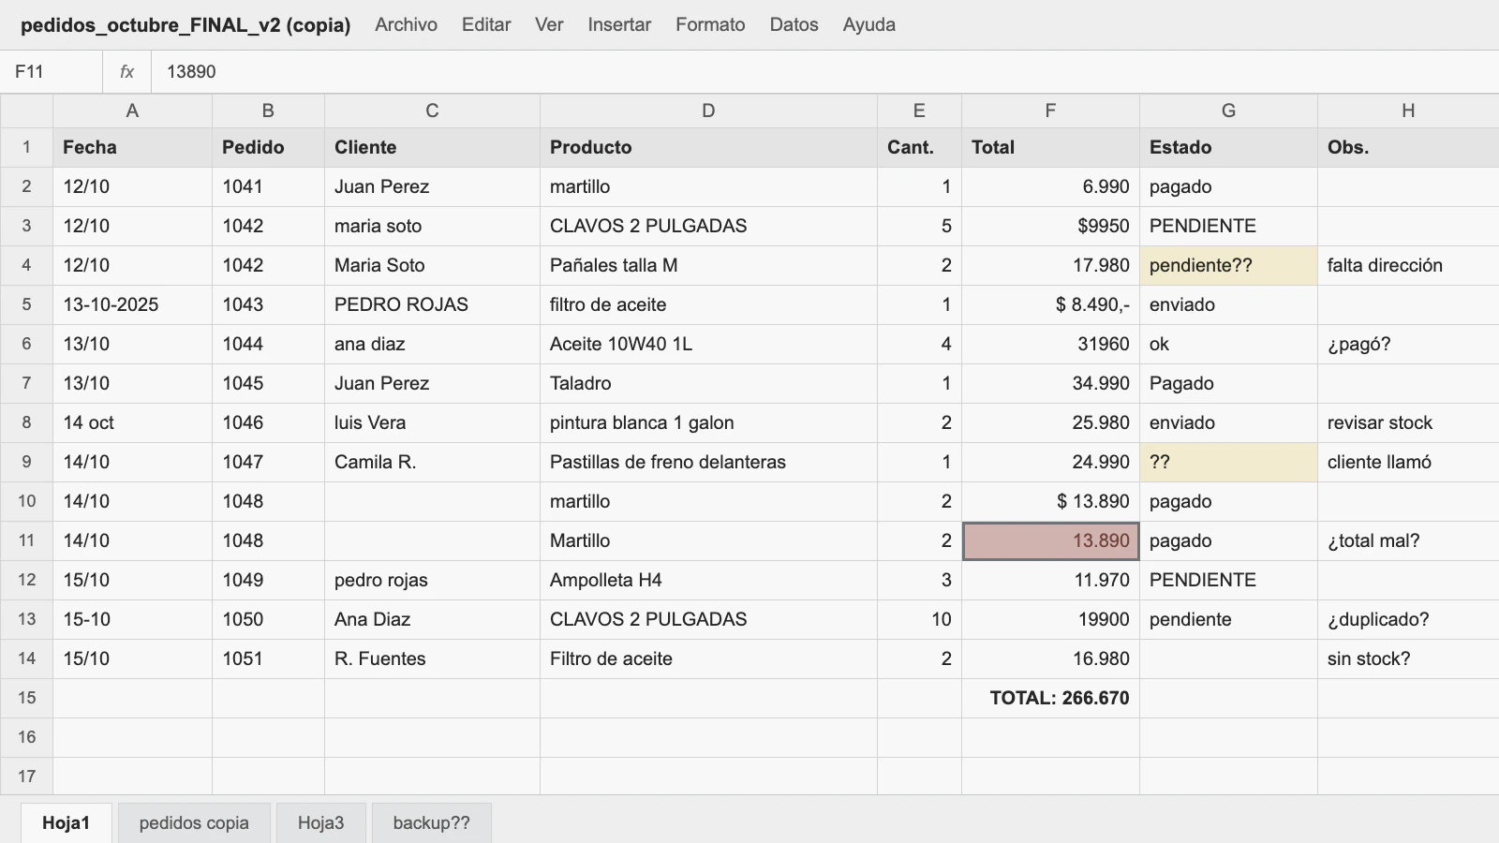Viewport: 1499px width, 843px height.
Task: Open the Ver menu
Action: [x=549, y=24]
